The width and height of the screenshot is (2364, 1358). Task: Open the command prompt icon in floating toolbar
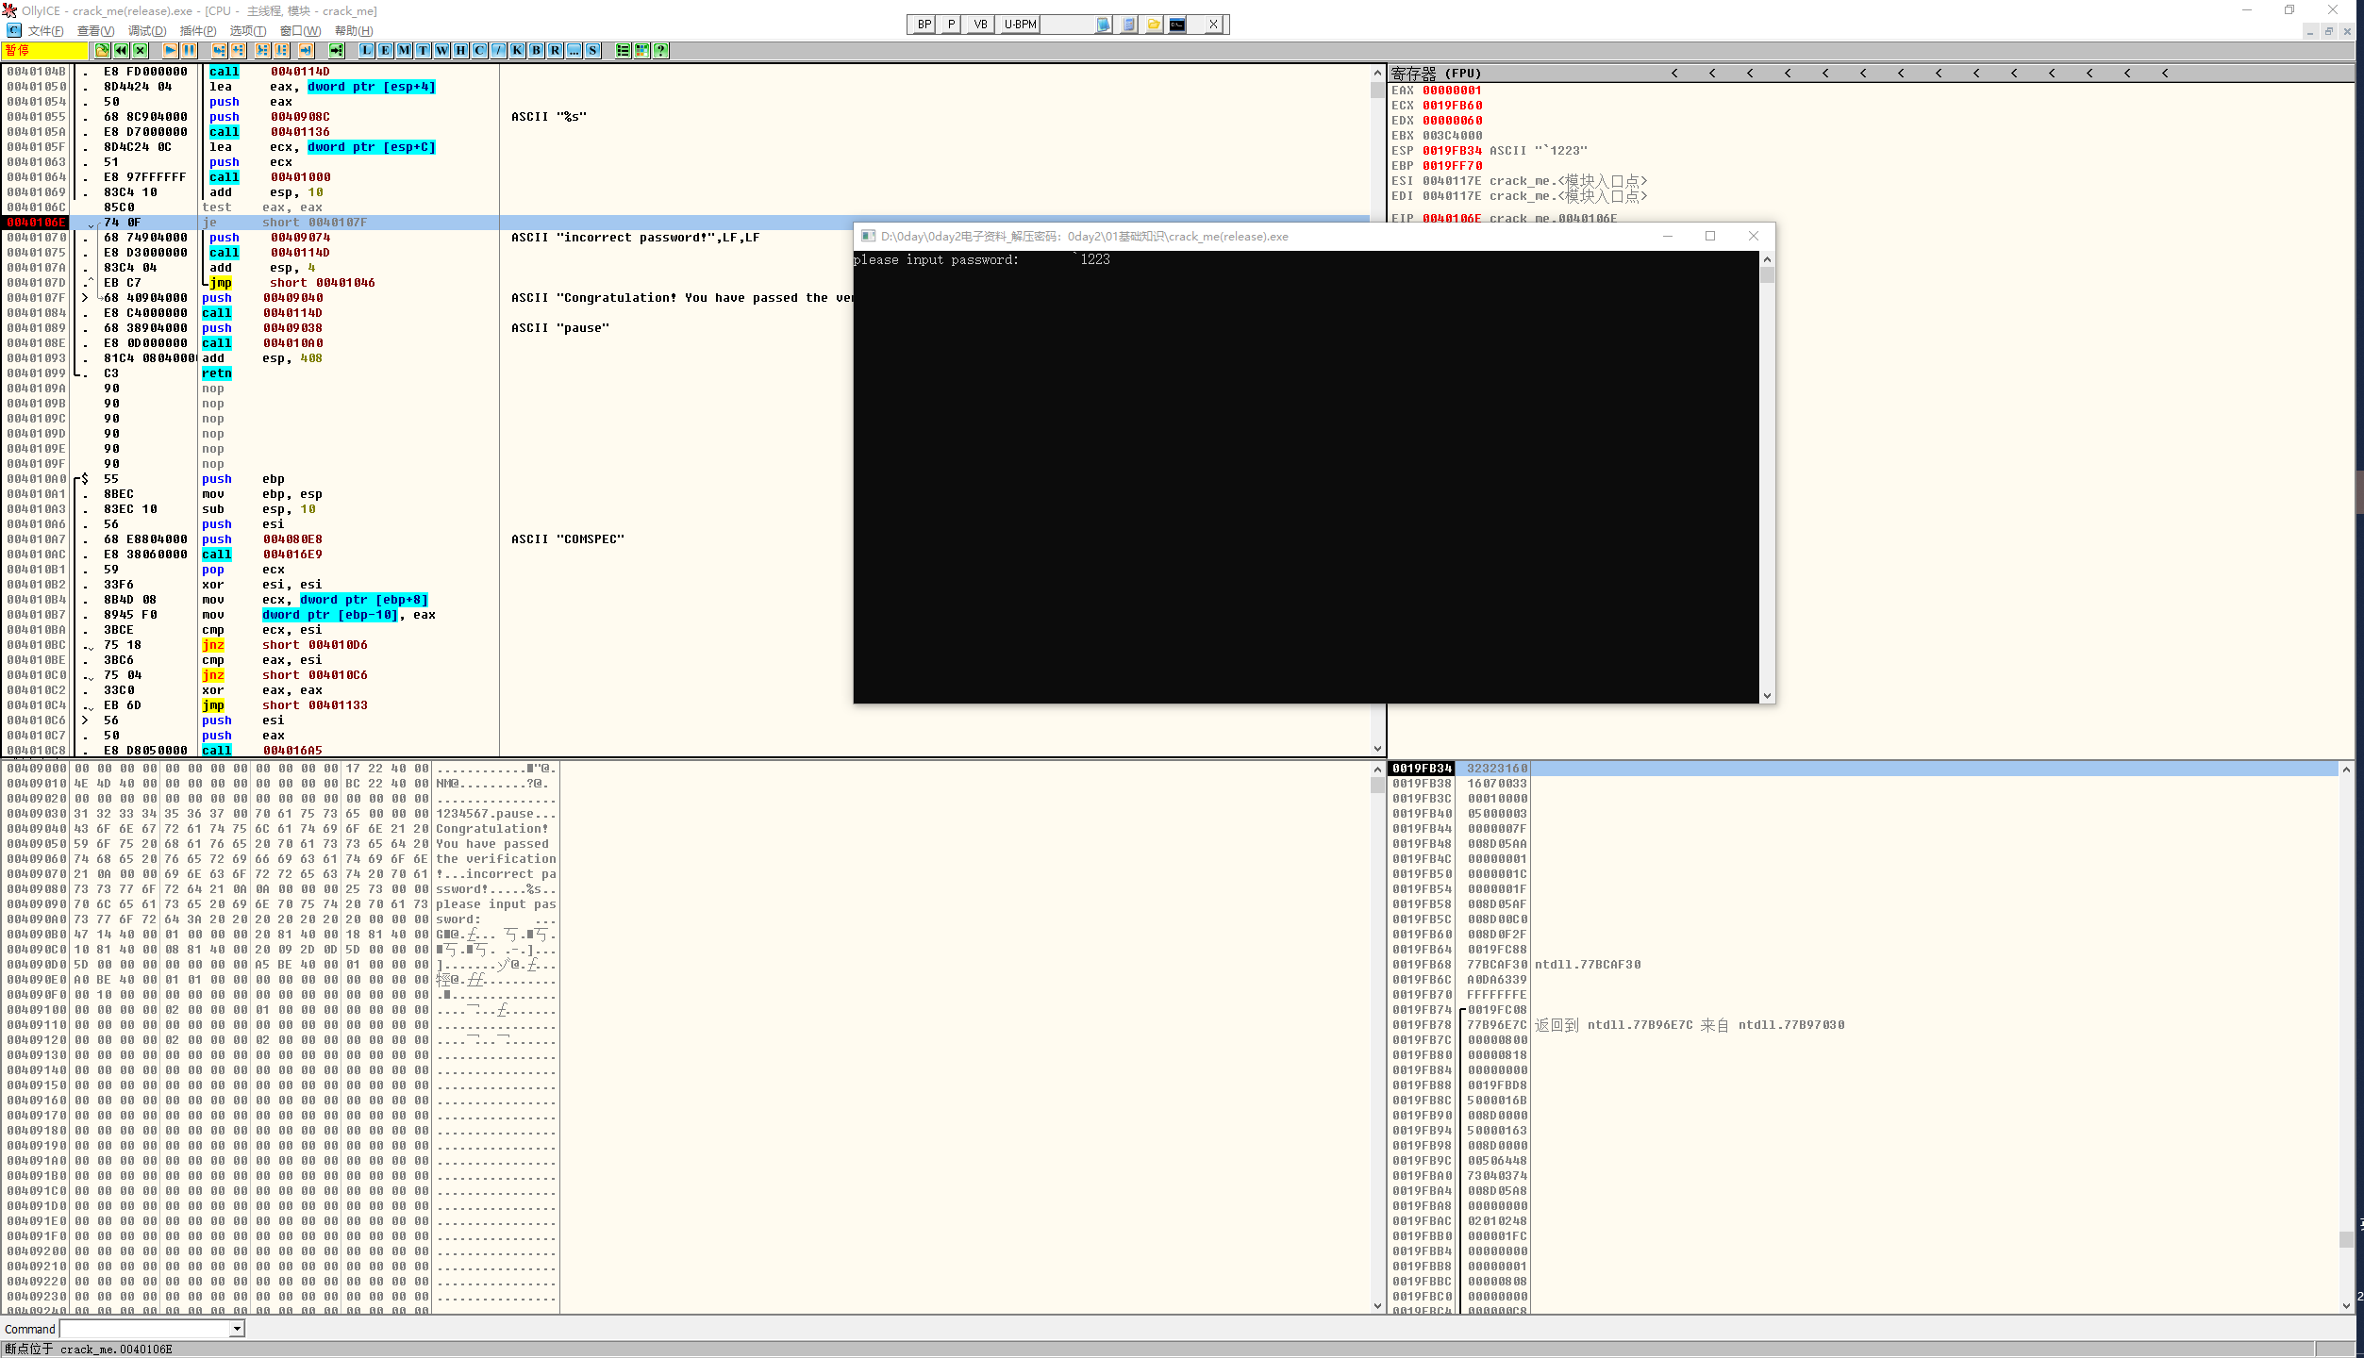[1177, 25]
